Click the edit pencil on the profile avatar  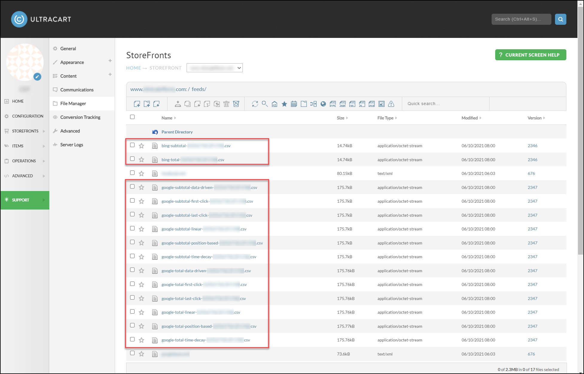pyautogui.click(x=37, y=77)
